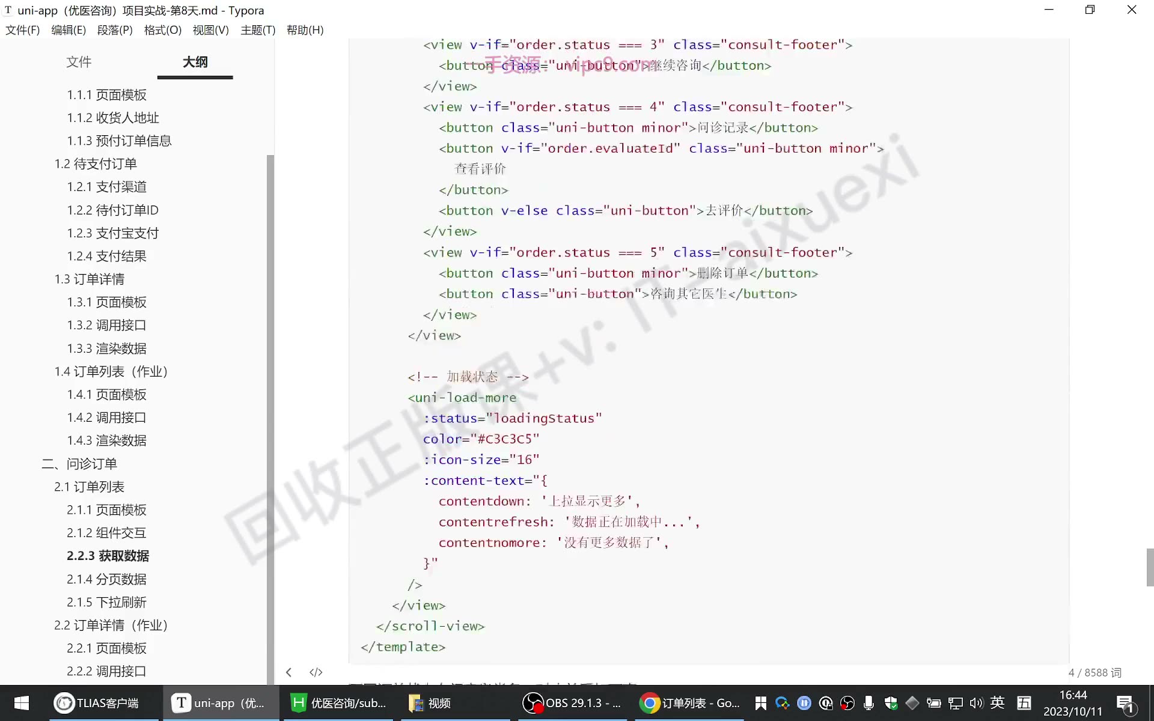Go to 2.2.3 获取数据 outline item
Image resolution: width=1154 pixels, height=721 pixels.
coord(108,556)
